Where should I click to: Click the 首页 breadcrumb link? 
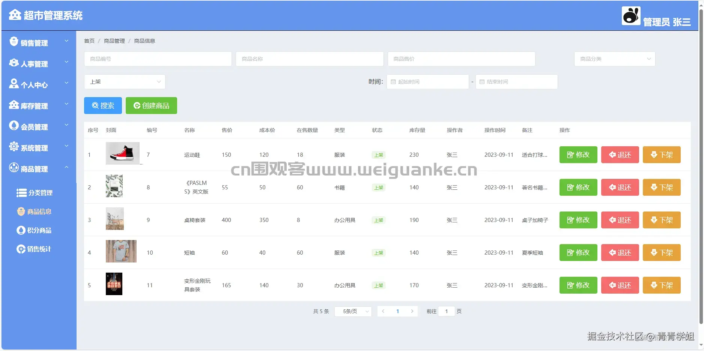tap(89, 41)
